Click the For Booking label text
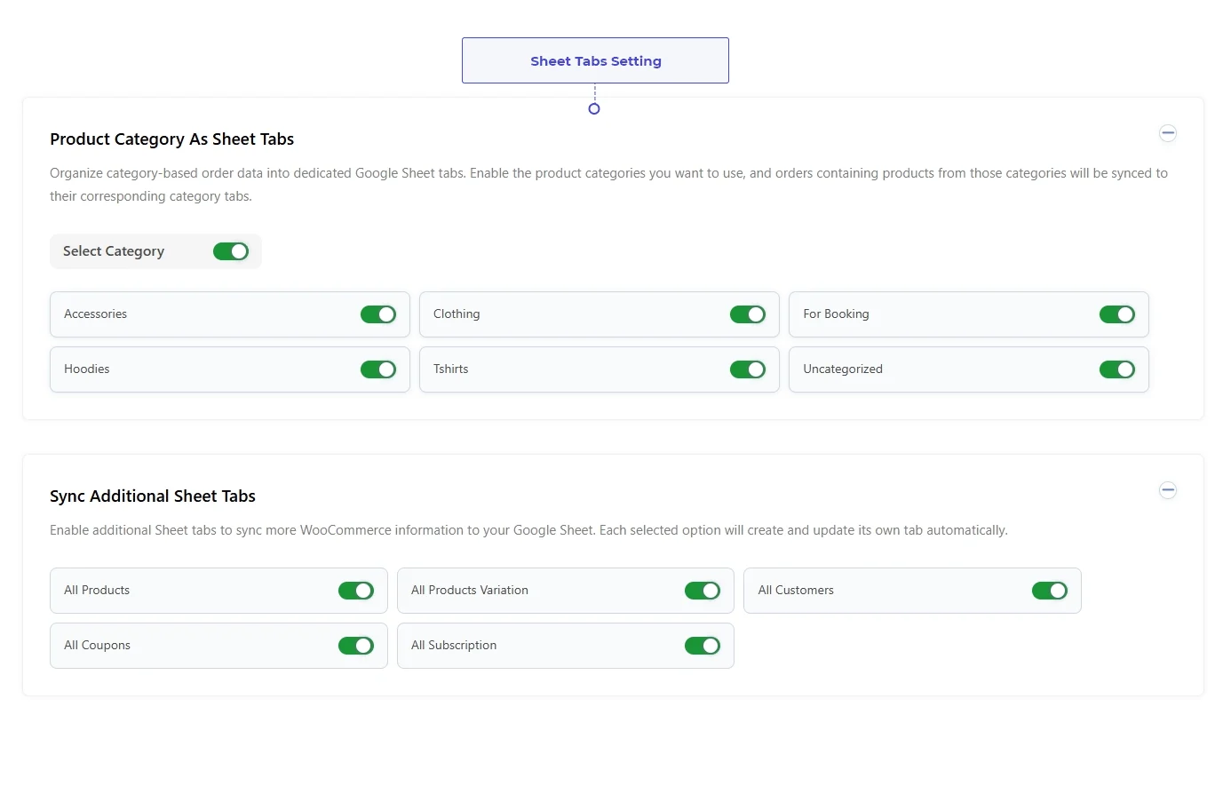Screen dimensions: 1223x794 (836, 314)
